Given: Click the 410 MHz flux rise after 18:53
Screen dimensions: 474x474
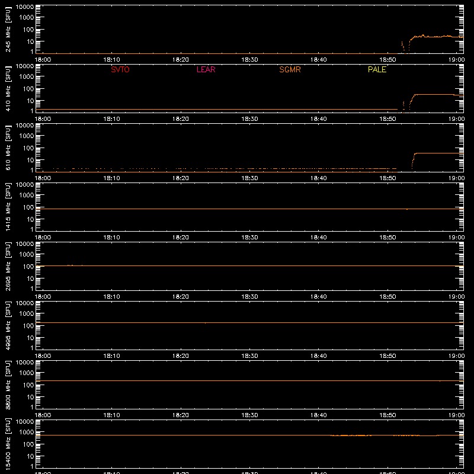Looking at the screenshot, I should [412, 101].
